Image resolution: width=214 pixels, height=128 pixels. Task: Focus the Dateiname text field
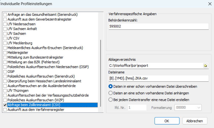pyautogui.click(x=157, y=78)
